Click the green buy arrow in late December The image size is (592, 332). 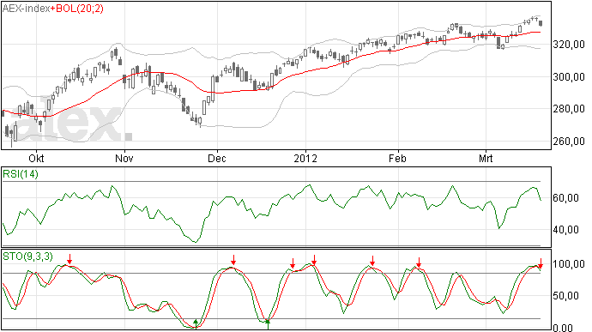click(x=268, y=324)
